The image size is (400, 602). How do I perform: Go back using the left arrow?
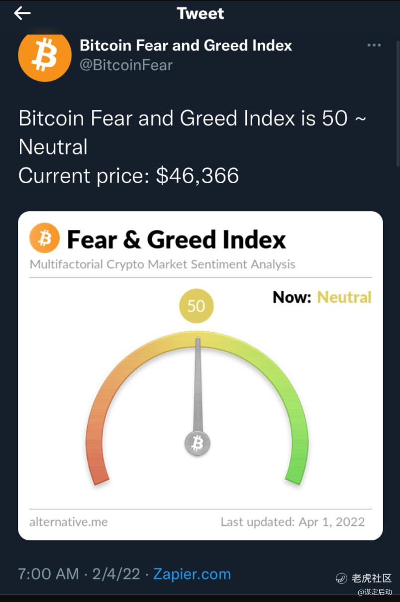click(22, 13)
